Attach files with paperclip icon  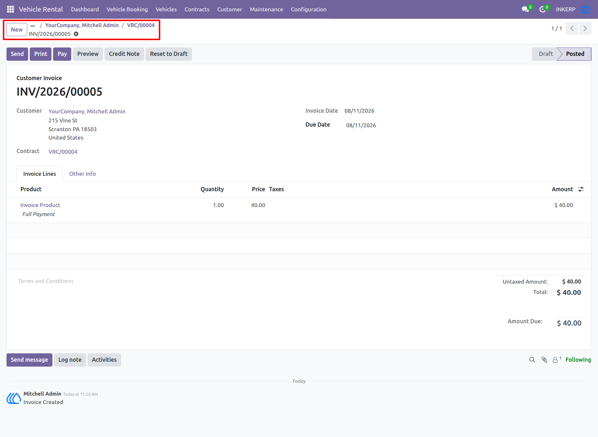[544, 360]
